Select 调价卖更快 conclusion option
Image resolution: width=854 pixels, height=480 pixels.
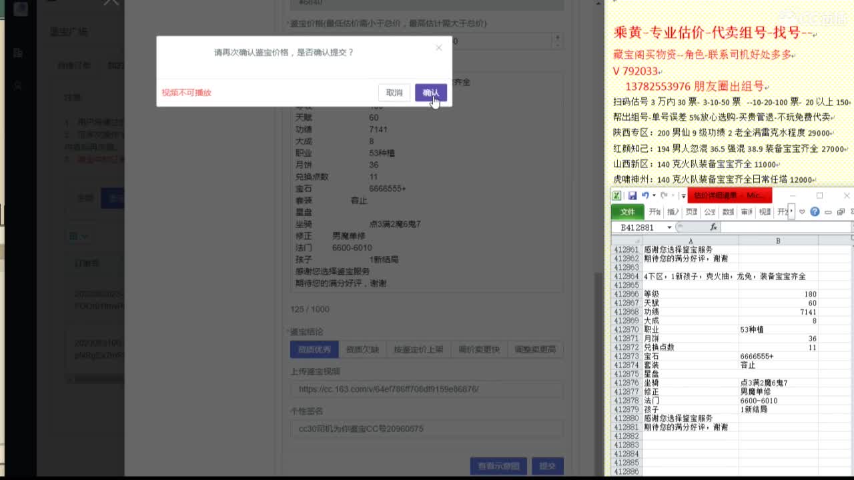pos(479,349)
